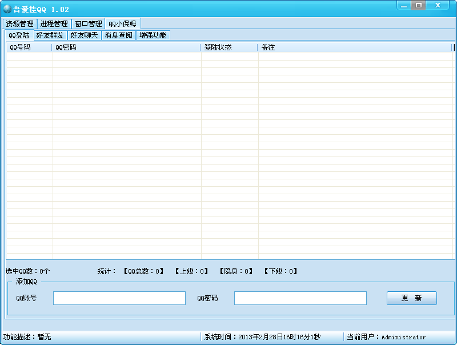Open the 好友聊天 sub-tab
Image resolution: width=457 pixels, height=345 pixels.
click(84, 35)
